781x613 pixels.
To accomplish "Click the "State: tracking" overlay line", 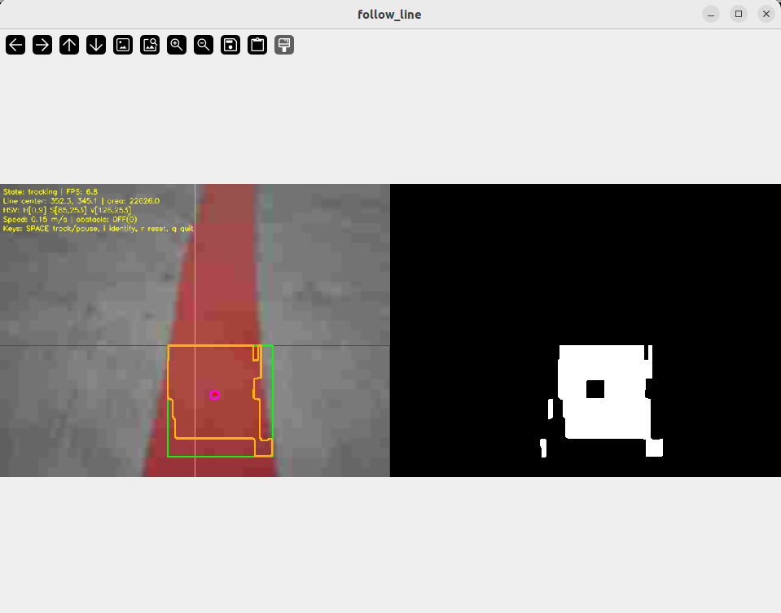I will click(x=50, y=192).
